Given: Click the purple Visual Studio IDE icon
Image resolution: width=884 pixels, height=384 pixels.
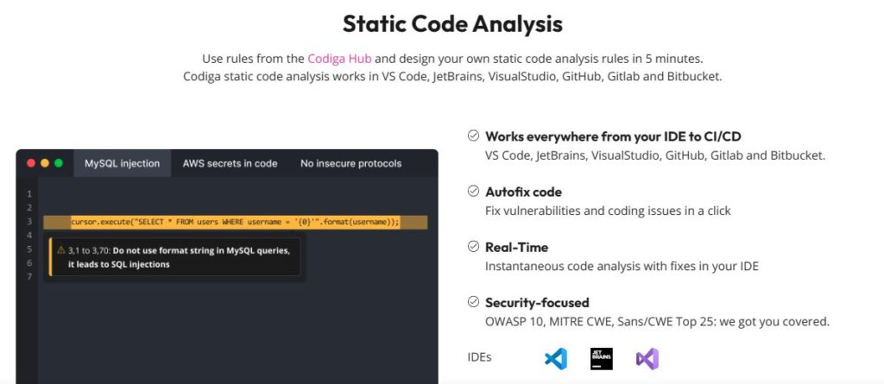Looking at the screenshot, I should pyautogui.click(x=647, y=359).
